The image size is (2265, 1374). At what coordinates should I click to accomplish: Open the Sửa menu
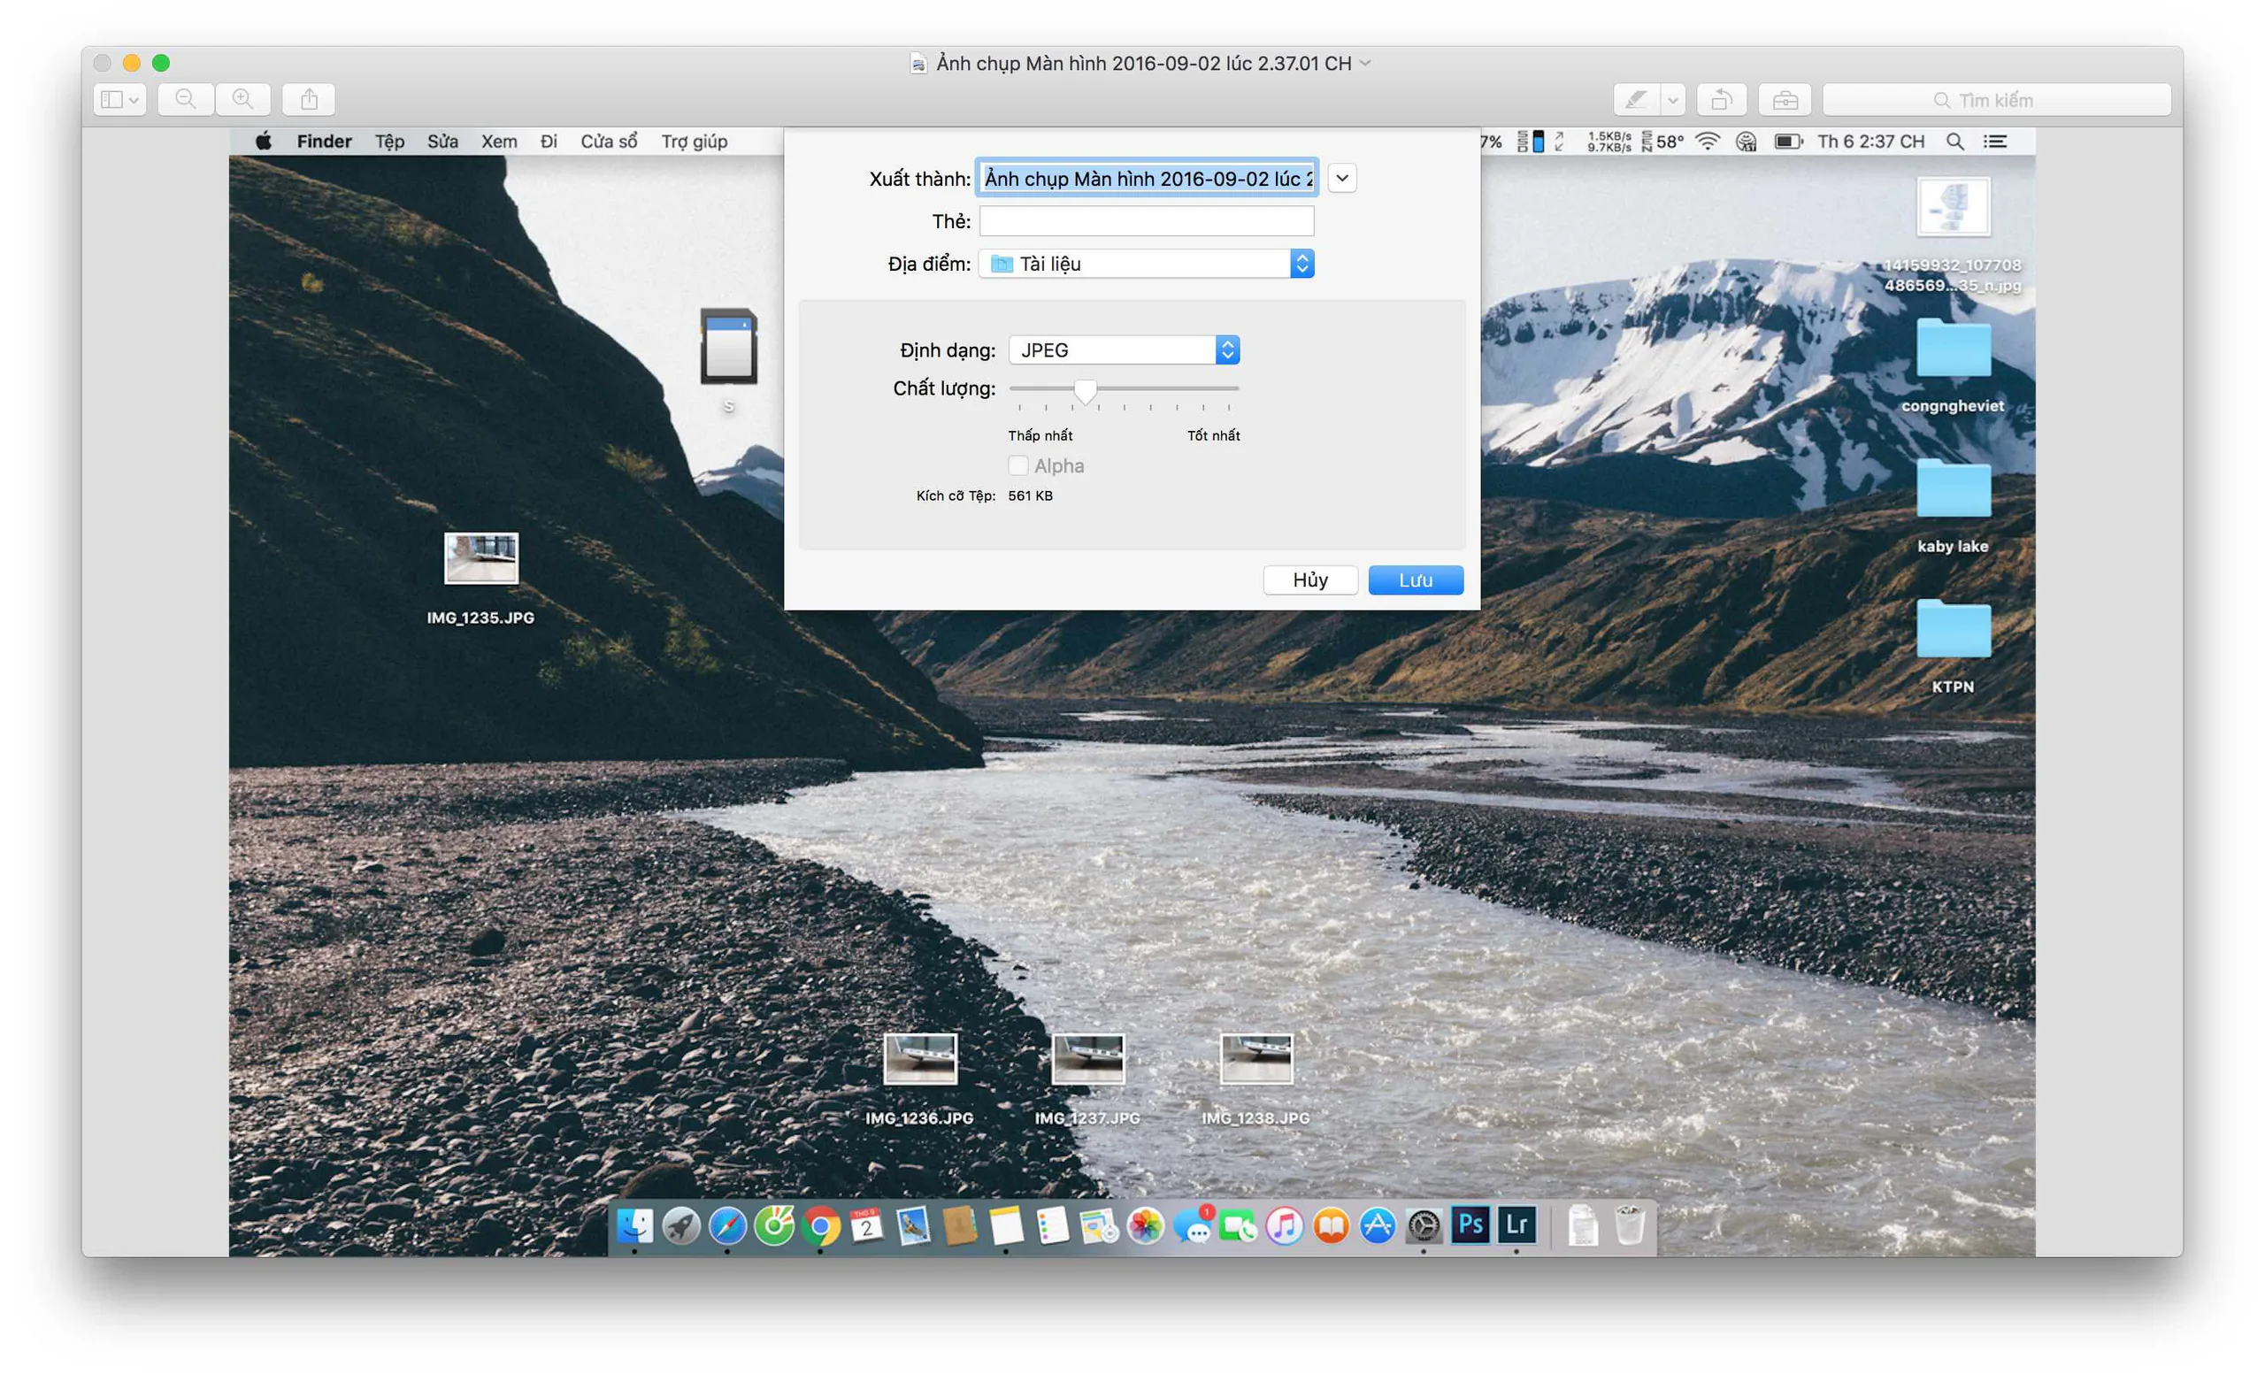pos(442,142)
